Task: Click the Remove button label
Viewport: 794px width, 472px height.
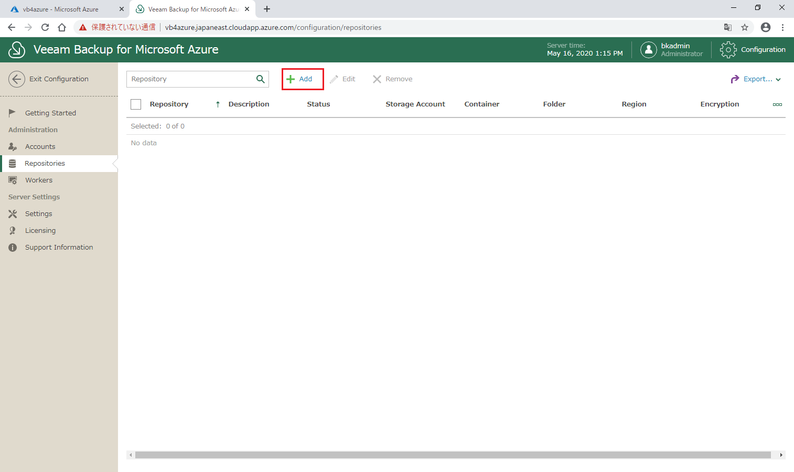Action: point(399,79)
